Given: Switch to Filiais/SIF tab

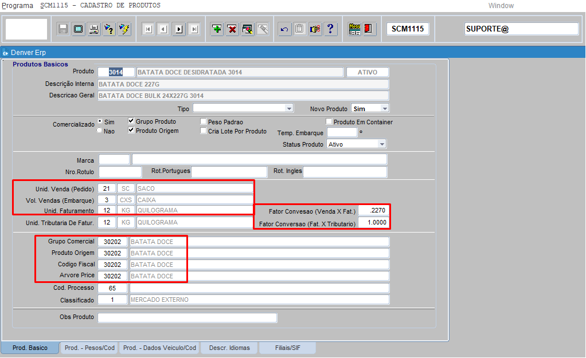Looking at the screenshot, I should (x=288, y=348).
